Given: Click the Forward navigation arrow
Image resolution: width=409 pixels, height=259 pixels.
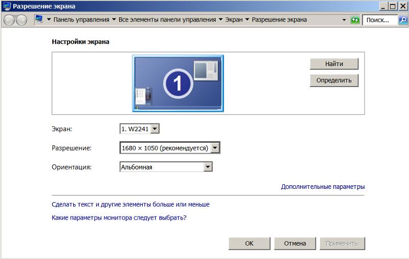Looking at the screenshot, I should pos(21,20).
